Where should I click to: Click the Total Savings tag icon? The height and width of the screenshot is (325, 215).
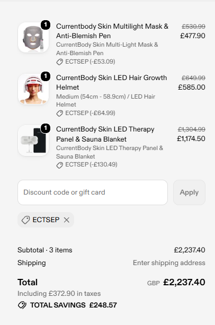22,305
